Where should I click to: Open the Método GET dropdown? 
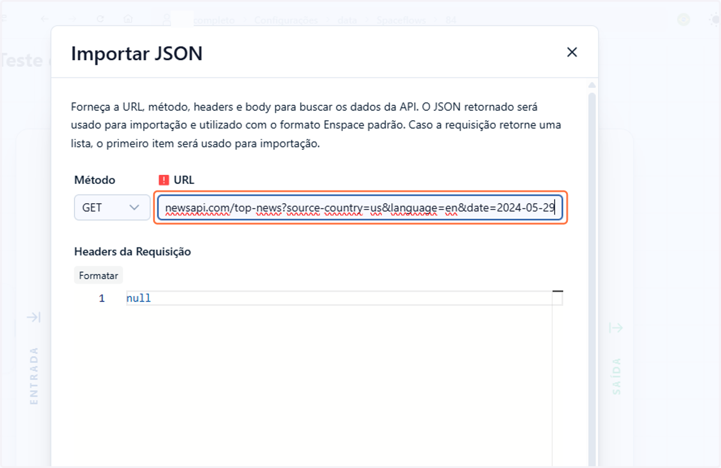pos(112,207)
